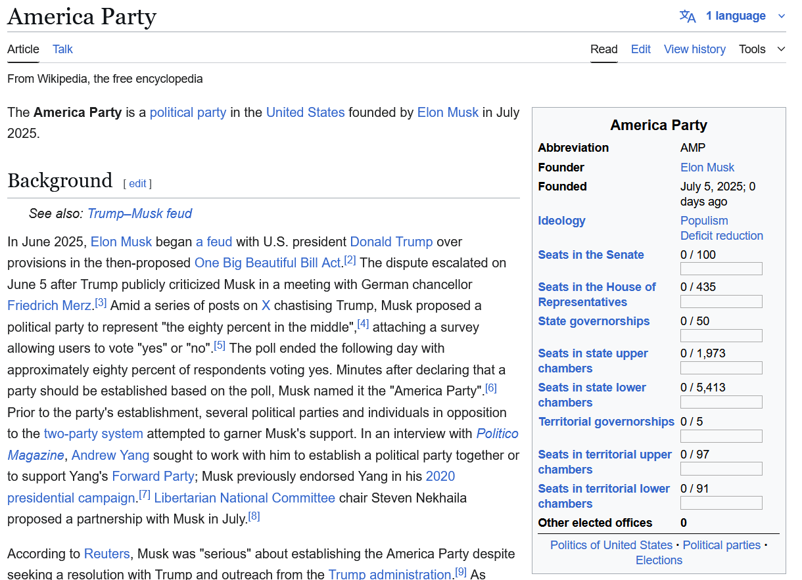Open Political parties footer link
Viewport: 802px width, 580px height.
pyautogui.click(x=722, y=545)
